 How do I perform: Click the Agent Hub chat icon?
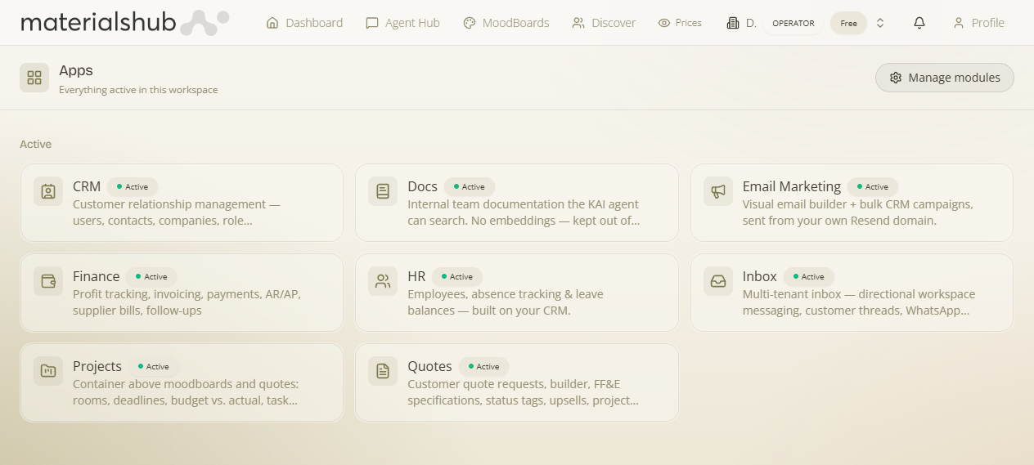[372, 23]
